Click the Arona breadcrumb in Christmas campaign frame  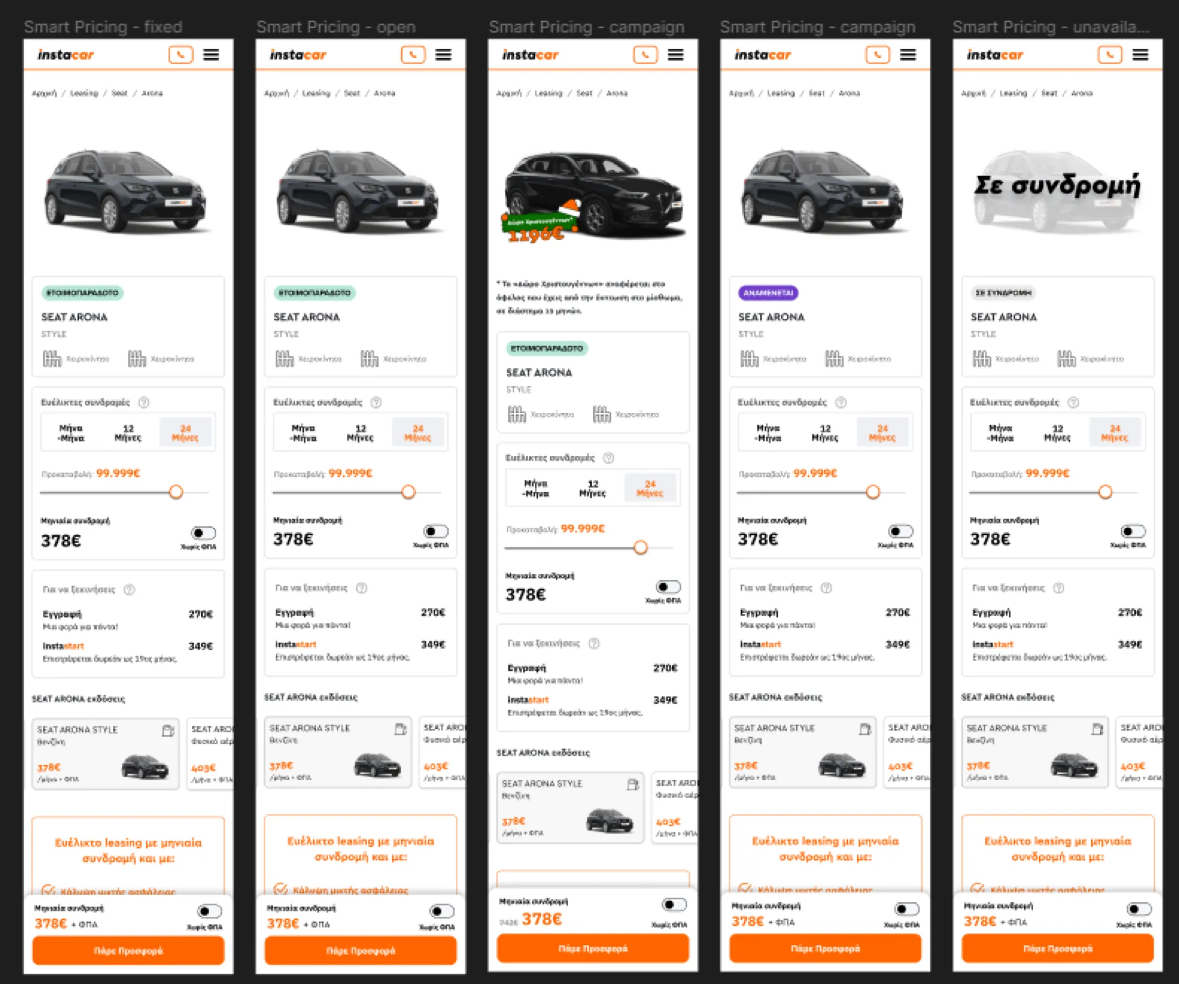617,93
